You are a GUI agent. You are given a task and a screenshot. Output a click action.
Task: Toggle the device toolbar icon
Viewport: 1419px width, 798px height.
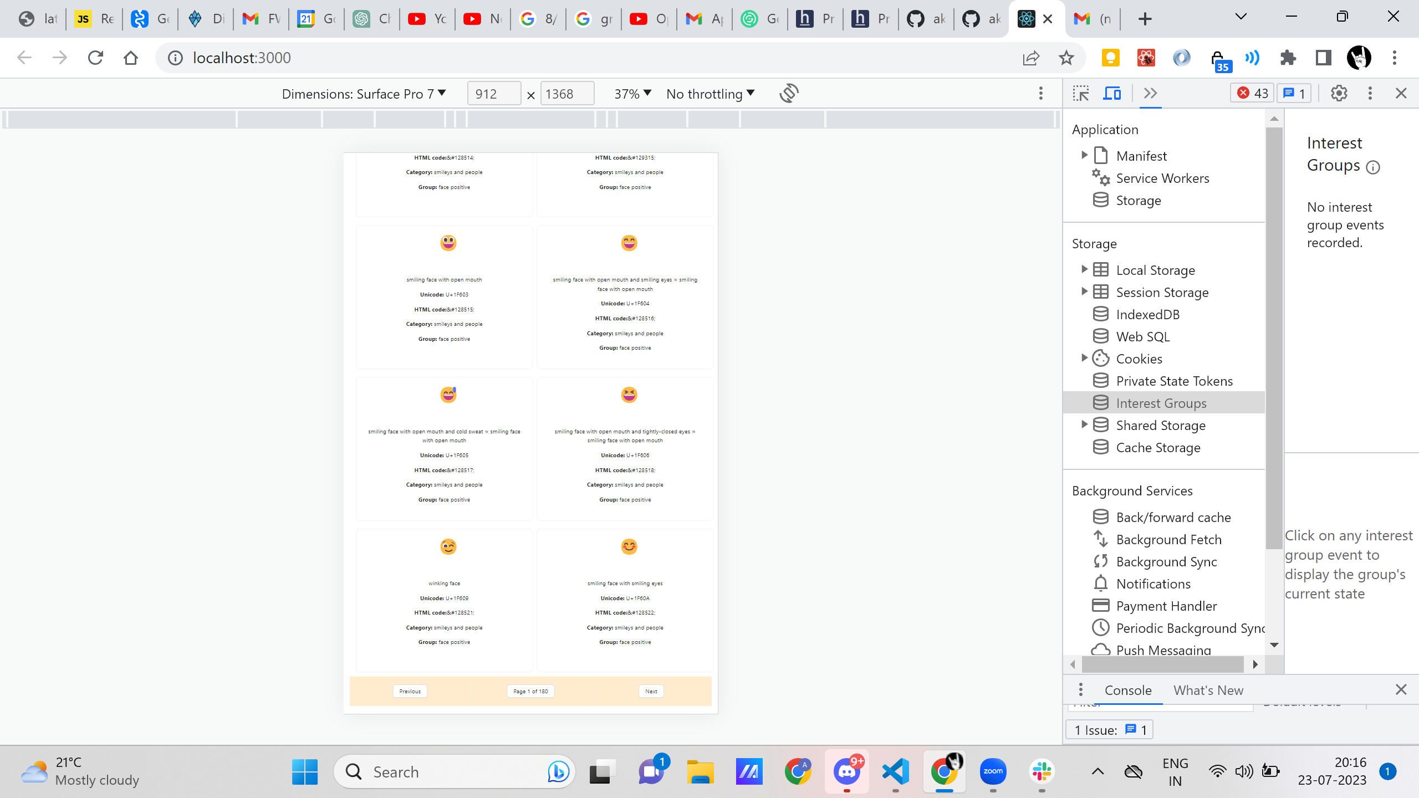click(x=1111, y=93)
